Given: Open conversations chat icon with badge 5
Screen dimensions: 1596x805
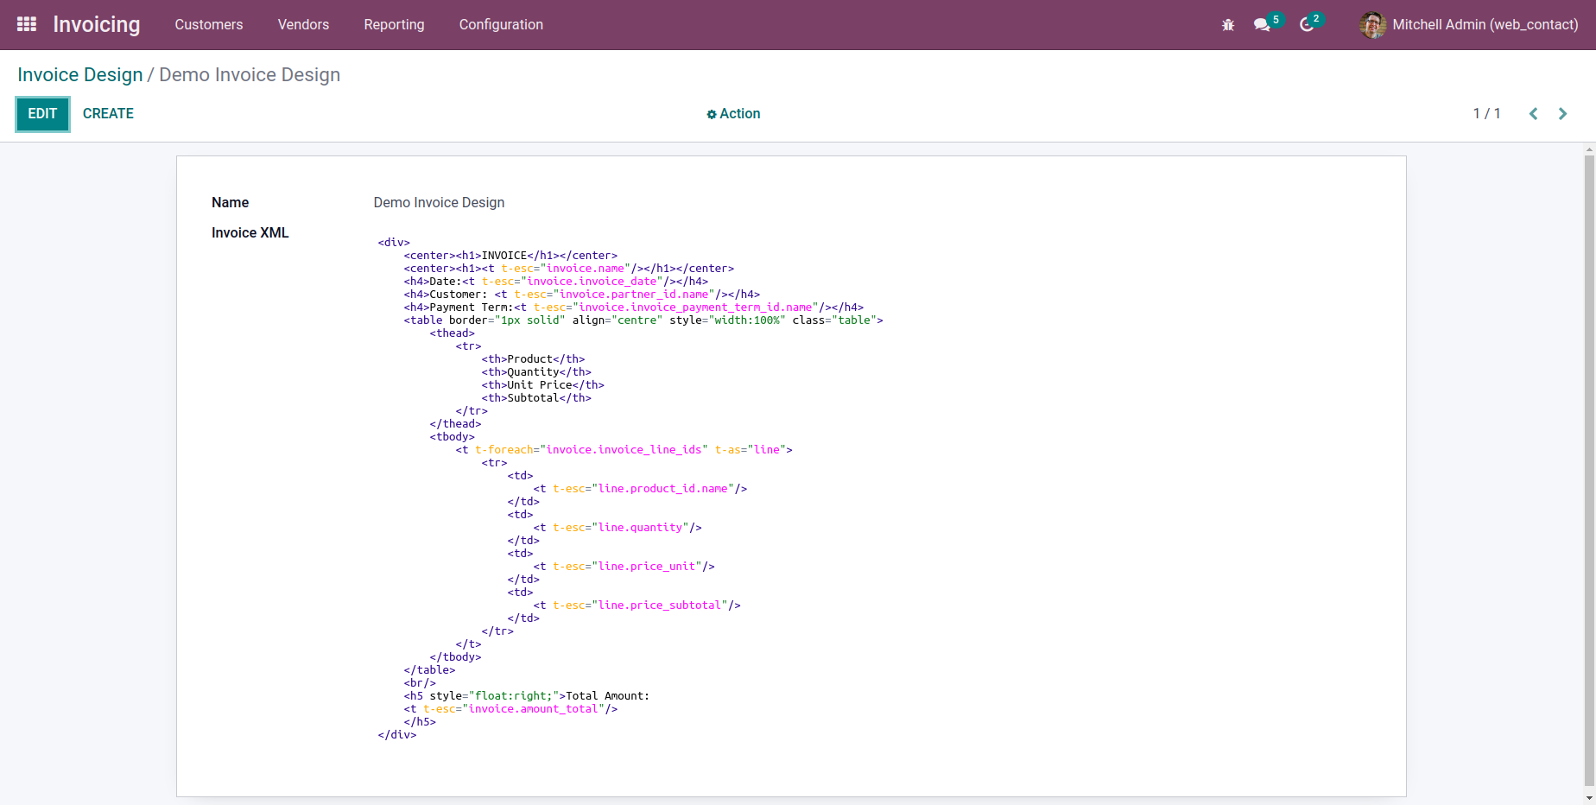Looking at the screenshot, I should [x=1262, y=25].
